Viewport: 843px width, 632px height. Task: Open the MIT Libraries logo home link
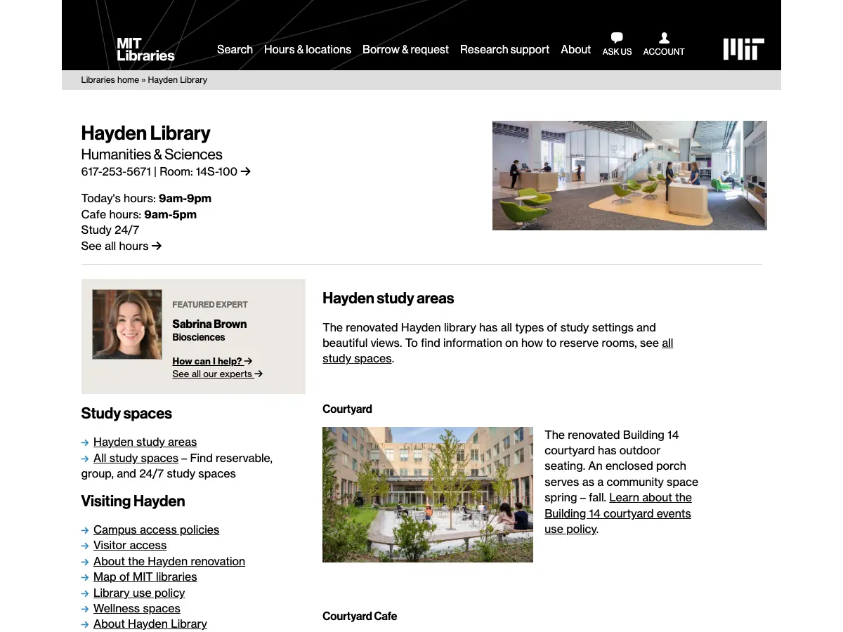pos(145,49)
